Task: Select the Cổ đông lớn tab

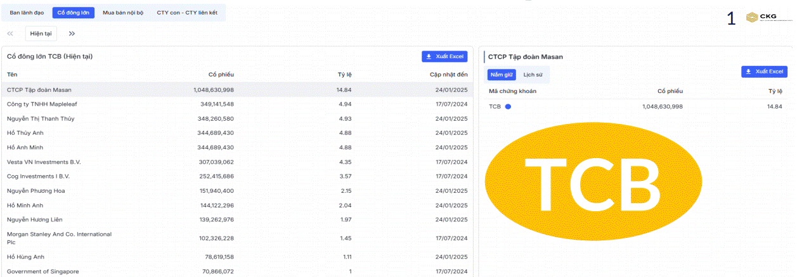Action: [72, 13]
